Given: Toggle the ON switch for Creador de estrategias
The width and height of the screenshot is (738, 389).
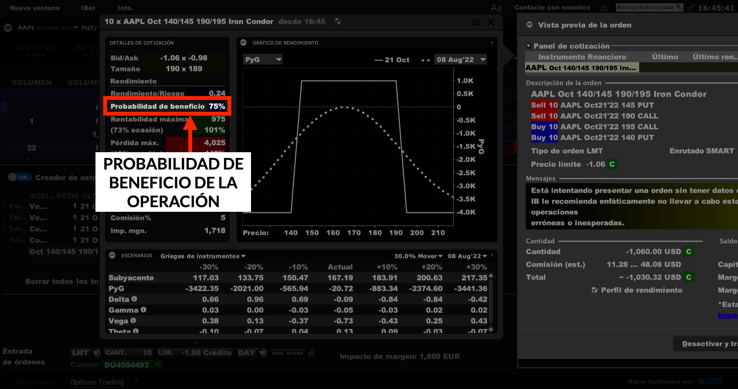Looking at the screenshot, I should tap(20, 177).
